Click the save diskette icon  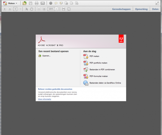[31, 3]
